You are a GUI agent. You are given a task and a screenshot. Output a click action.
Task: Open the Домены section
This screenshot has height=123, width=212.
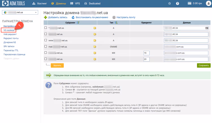(x=59, y=3)
